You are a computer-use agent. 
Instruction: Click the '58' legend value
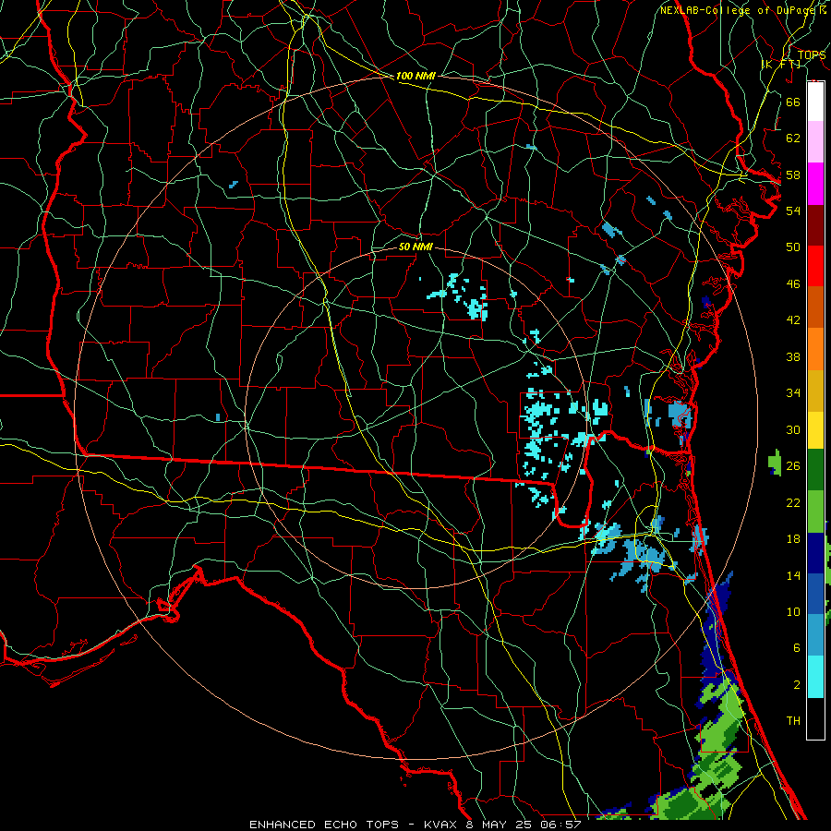(793, 175)
